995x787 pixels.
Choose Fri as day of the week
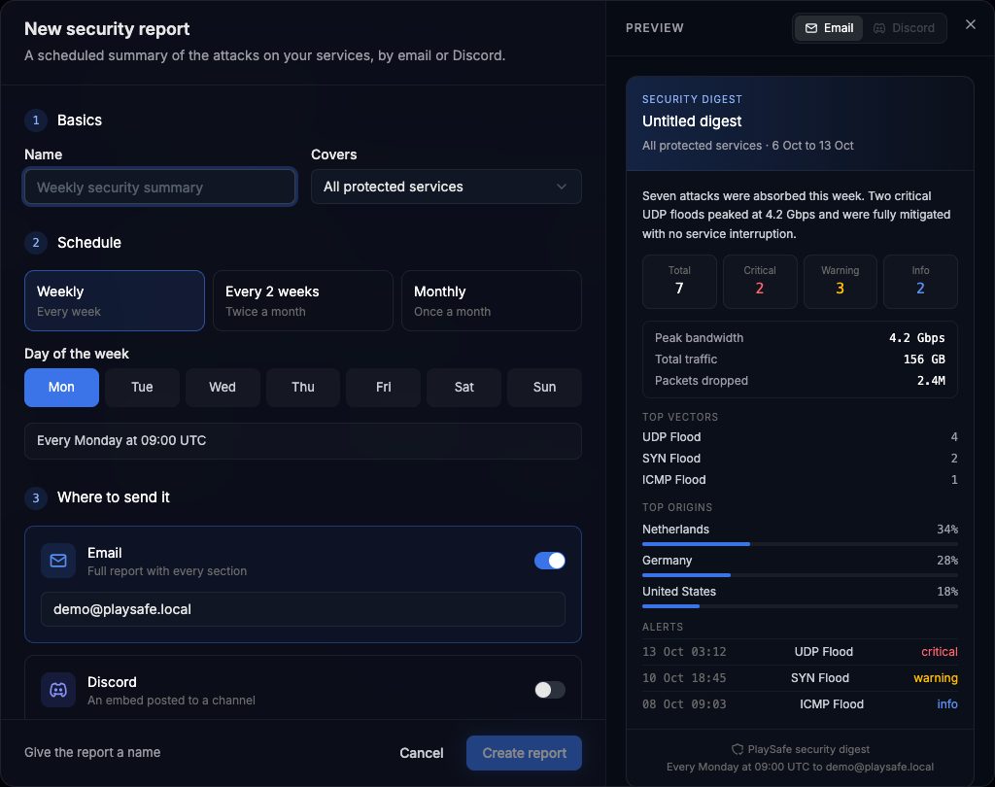(383, 388)
